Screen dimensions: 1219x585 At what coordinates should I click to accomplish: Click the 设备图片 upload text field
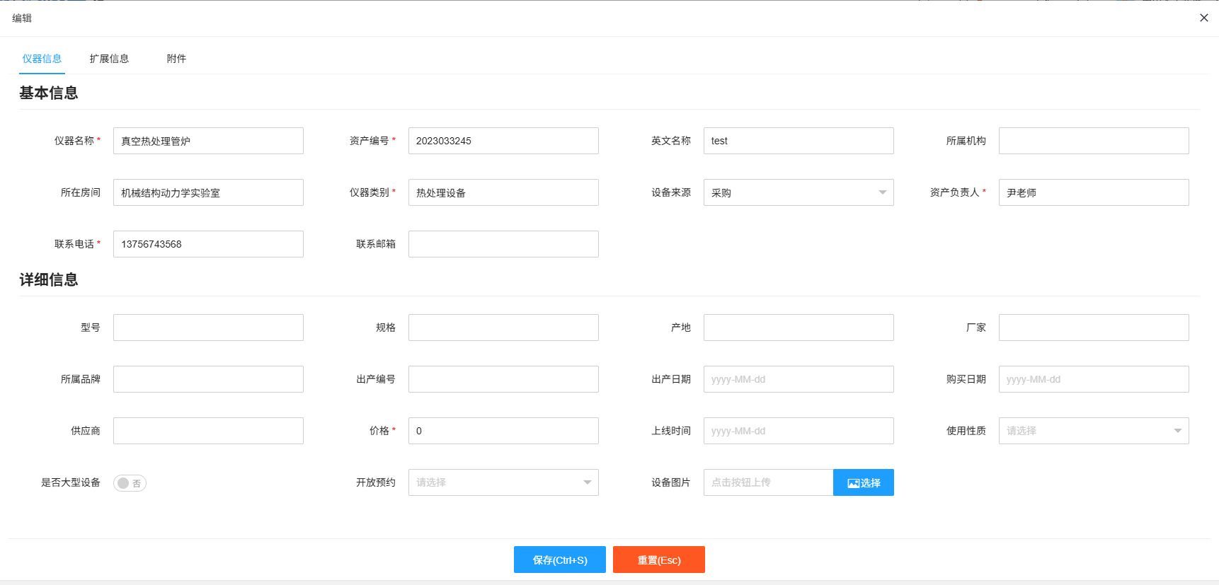768,482
